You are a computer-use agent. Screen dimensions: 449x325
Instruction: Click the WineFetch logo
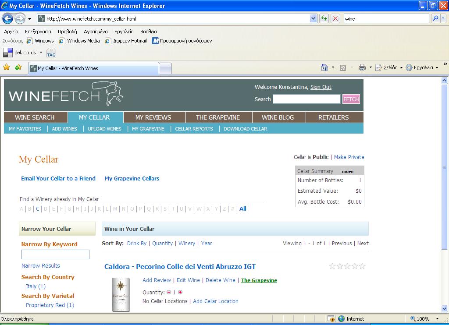coord(66,94)
